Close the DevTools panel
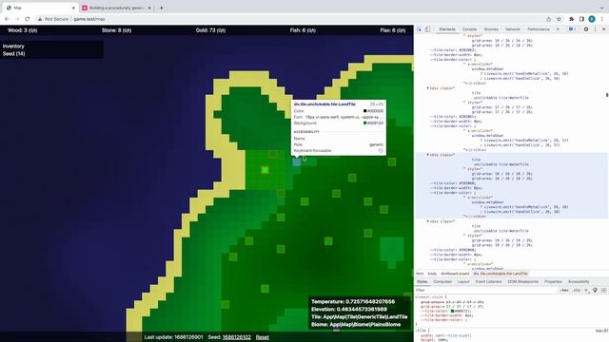This screenshot has height=342, width=609. tap(603, 29)
